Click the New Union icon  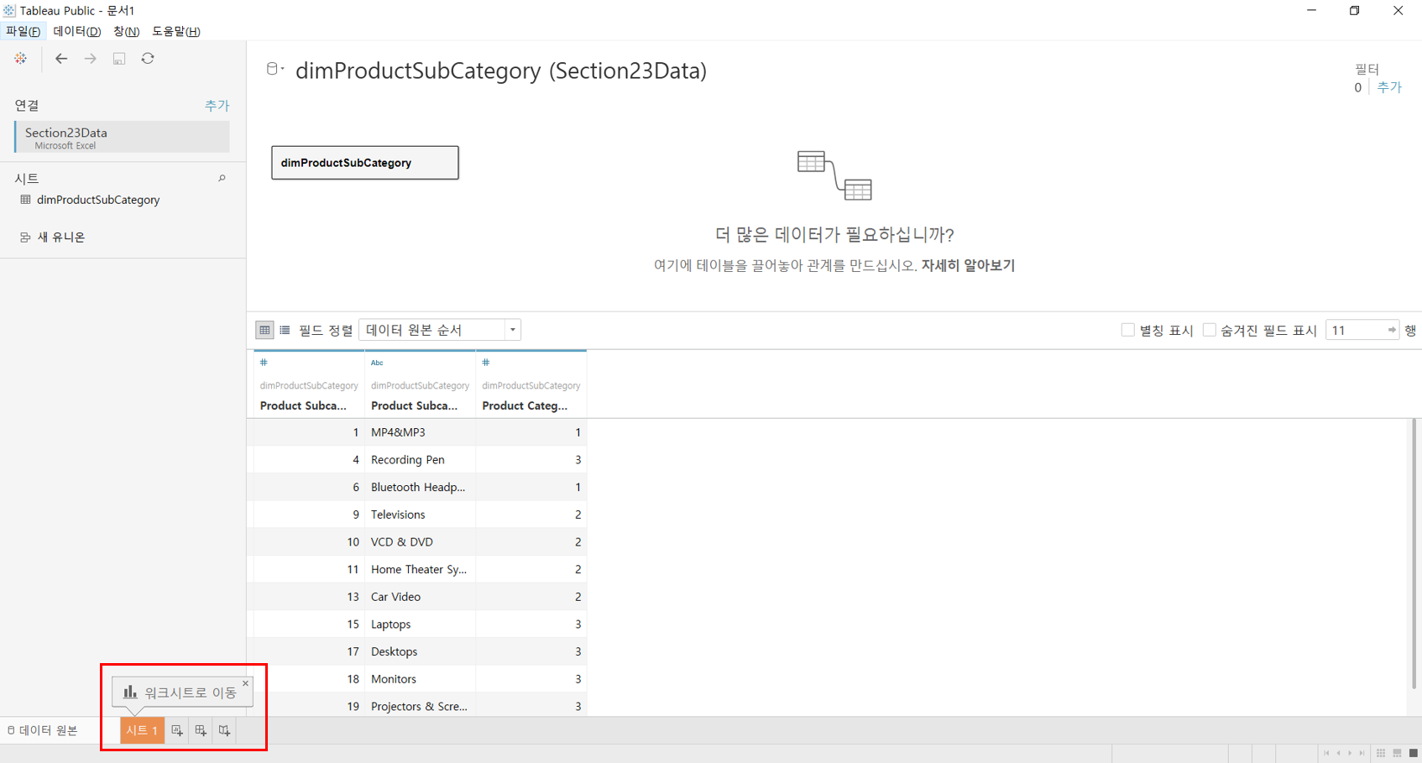pyautogui.click(x=25, y=238)
